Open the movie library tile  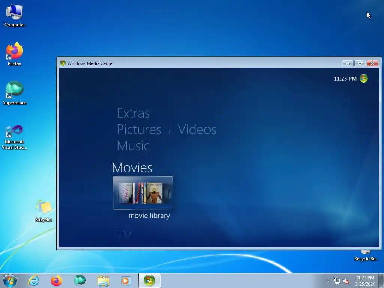[143, 193]
